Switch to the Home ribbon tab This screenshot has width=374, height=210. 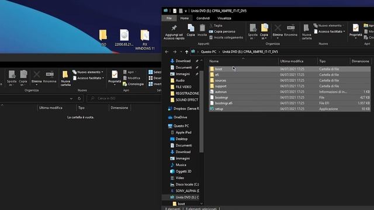185,18
